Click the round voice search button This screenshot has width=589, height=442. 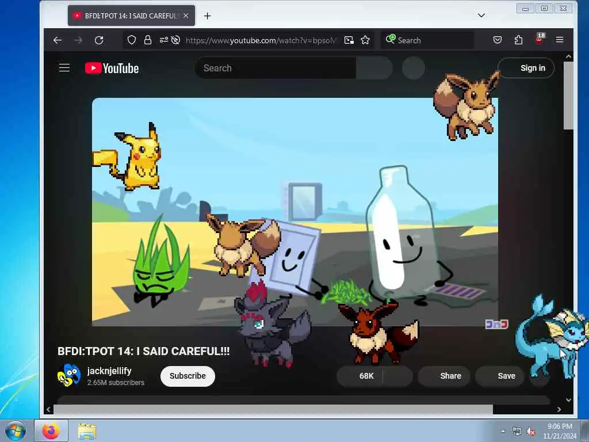[414, 68]
